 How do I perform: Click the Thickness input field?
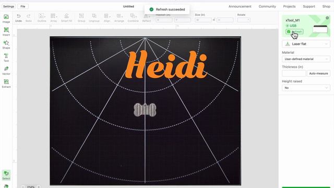point(294,73)
